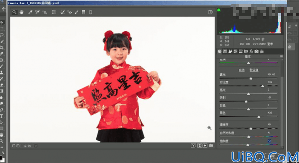Select the Adjustment Brush tool
Screen dimensions: 299x163
(x=76, y=12)
